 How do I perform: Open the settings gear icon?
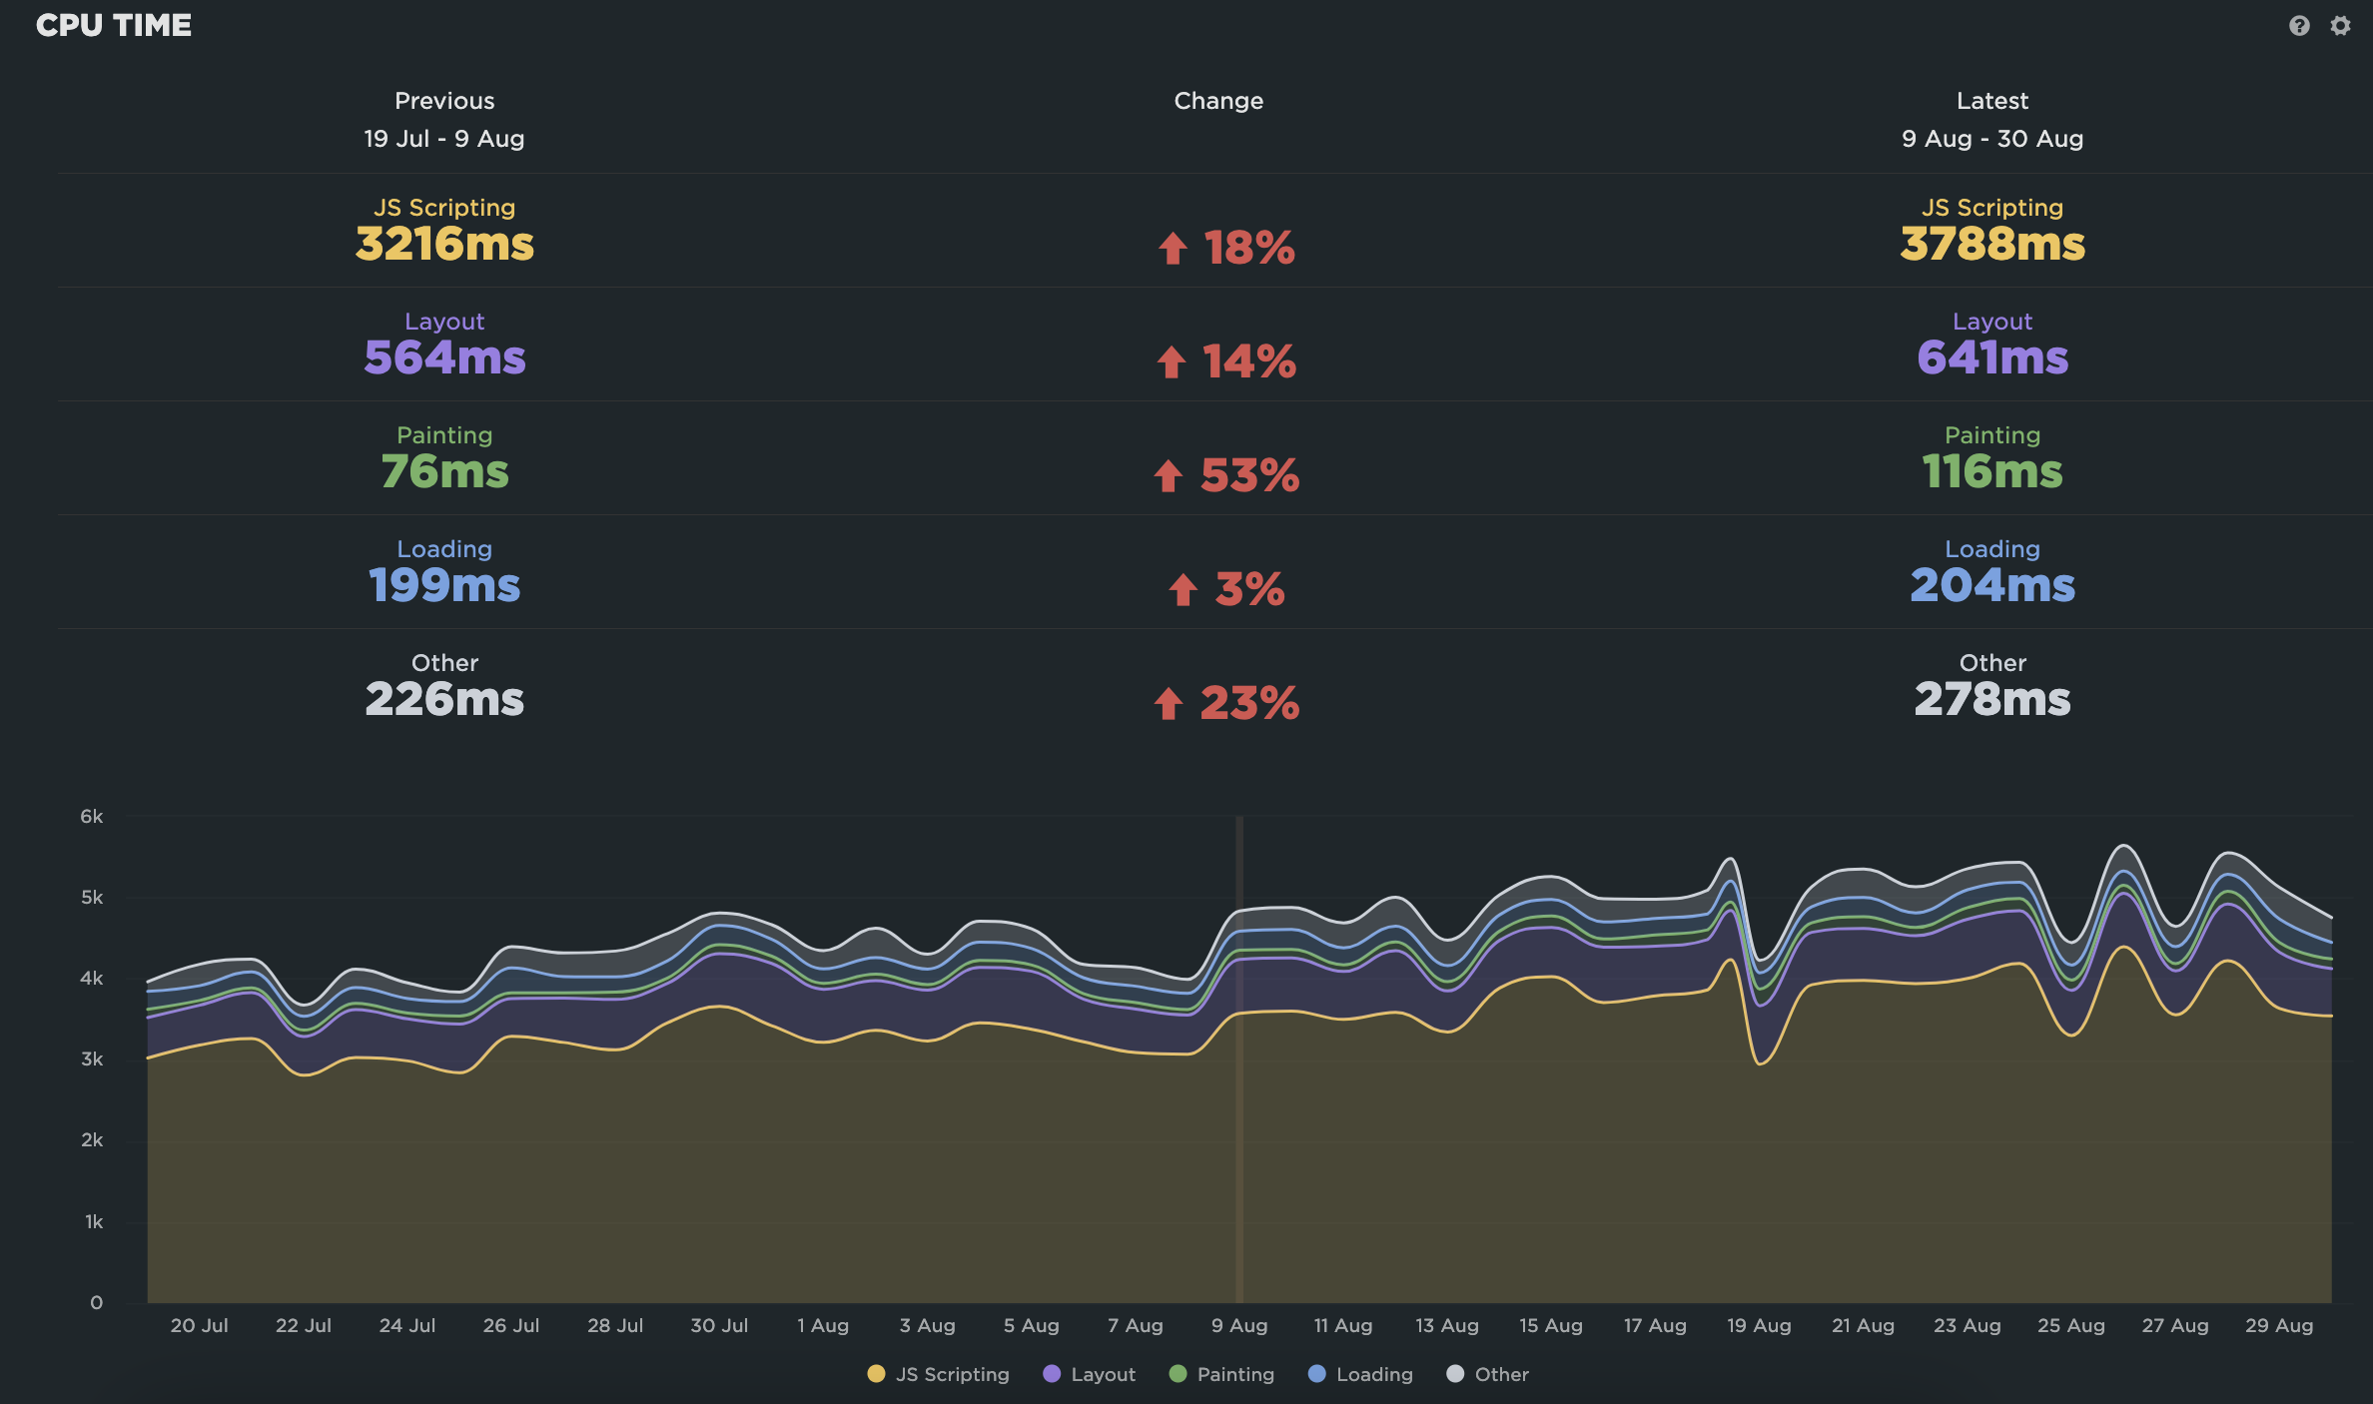click(x=2340, y=26)
